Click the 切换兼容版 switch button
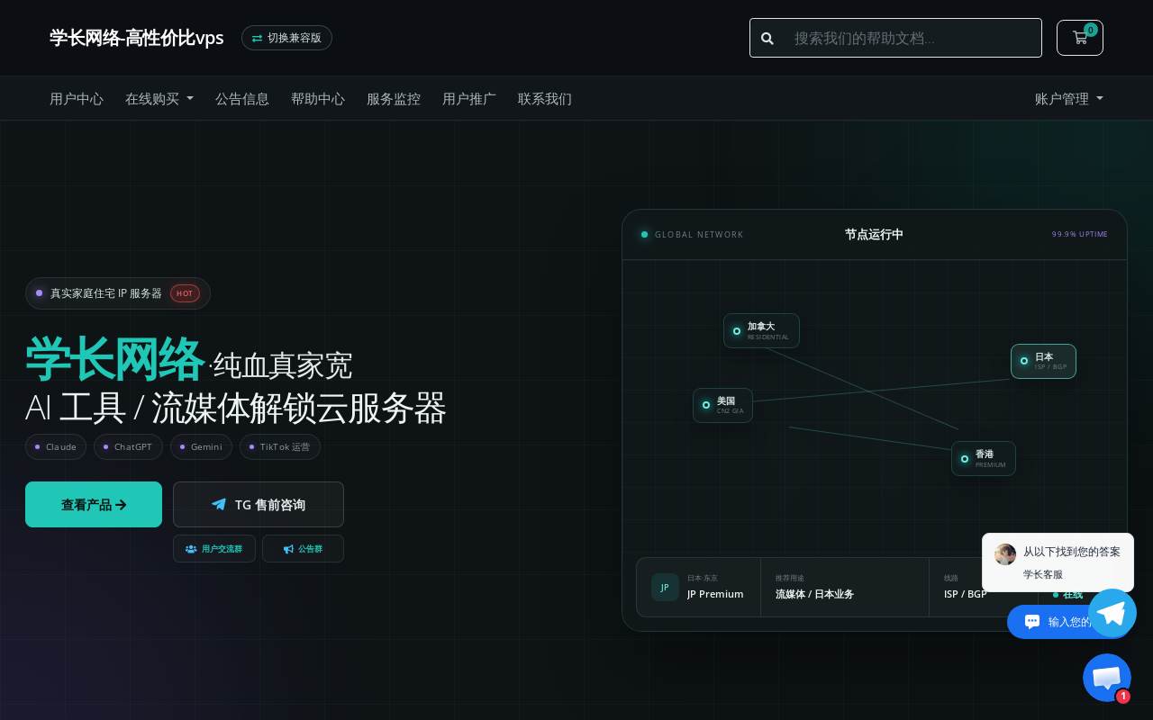1153x720 pixels. pyautogui.click(x=286, y=38)
